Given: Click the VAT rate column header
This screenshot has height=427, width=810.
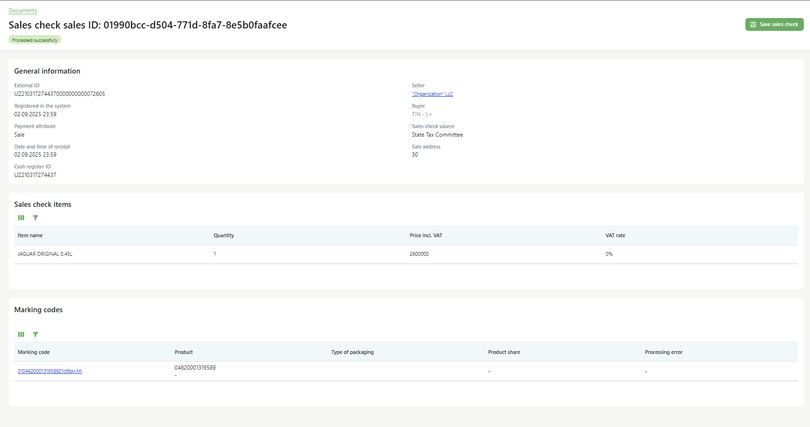Looking at the screenshot, I should [615, 236].
